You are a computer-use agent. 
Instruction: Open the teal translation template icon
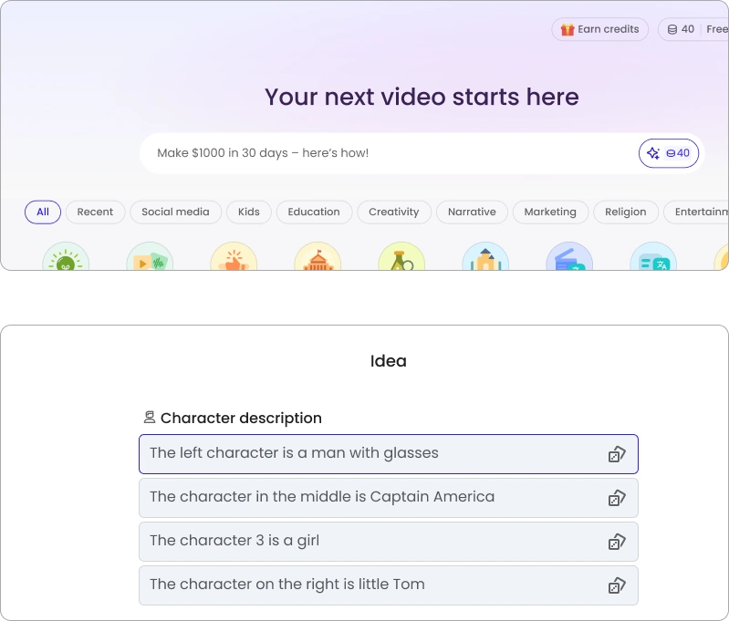coord(653,256)
